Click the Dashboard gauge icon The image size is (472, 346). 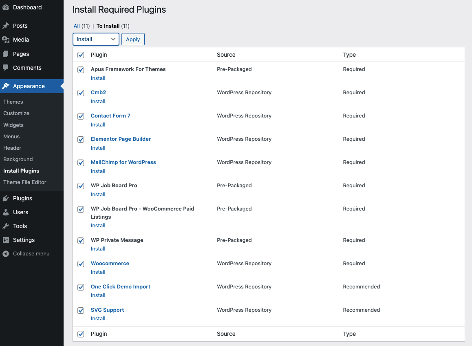pos(6,7)
